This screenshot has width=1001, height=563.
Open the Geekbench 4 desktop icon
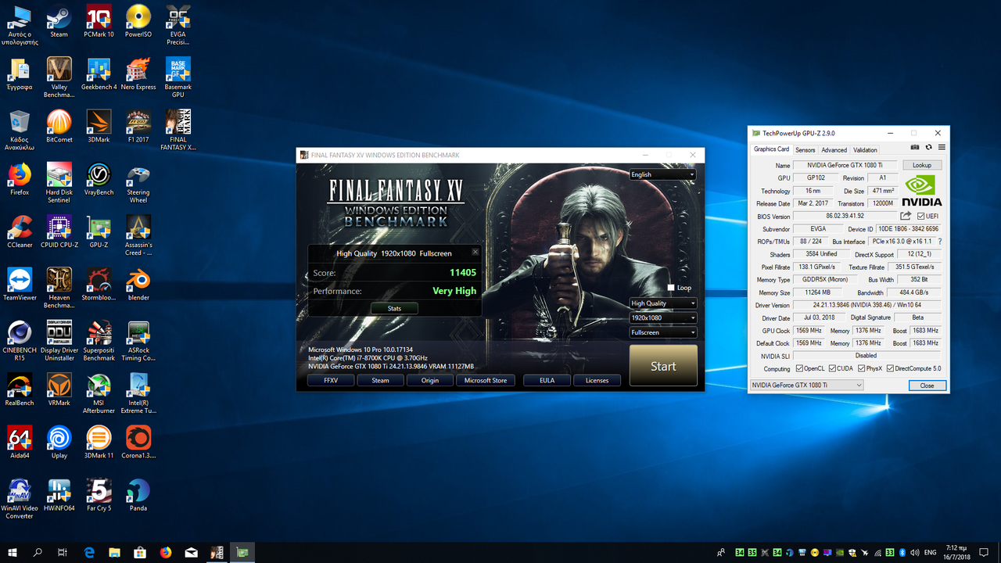coord(99,74)
